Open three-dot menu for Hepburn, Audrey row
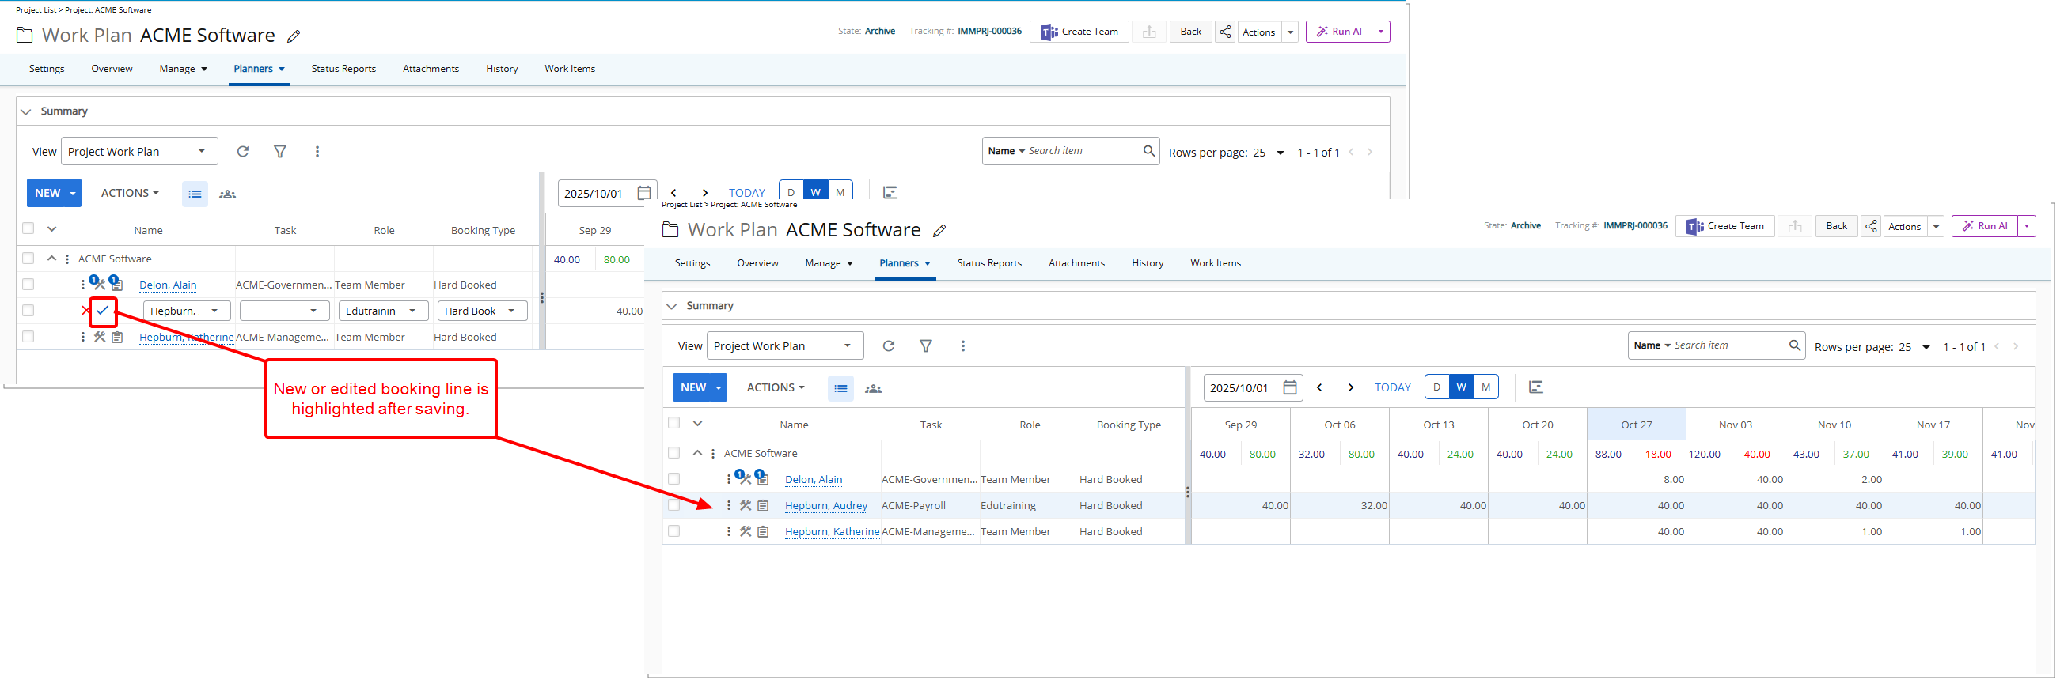The height and width of the screenshot is (687, 2064). point(728,505)
